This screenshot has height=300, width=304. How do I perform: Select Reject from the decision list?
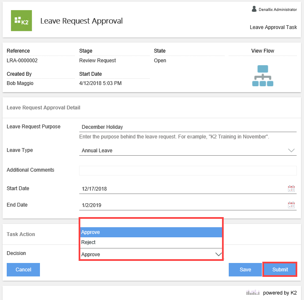[x=151, y=242]
